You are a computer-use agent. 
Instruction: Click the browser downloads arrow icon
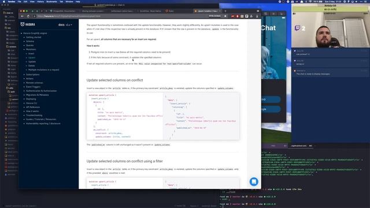pyautogui.click(x=257, y=16)
